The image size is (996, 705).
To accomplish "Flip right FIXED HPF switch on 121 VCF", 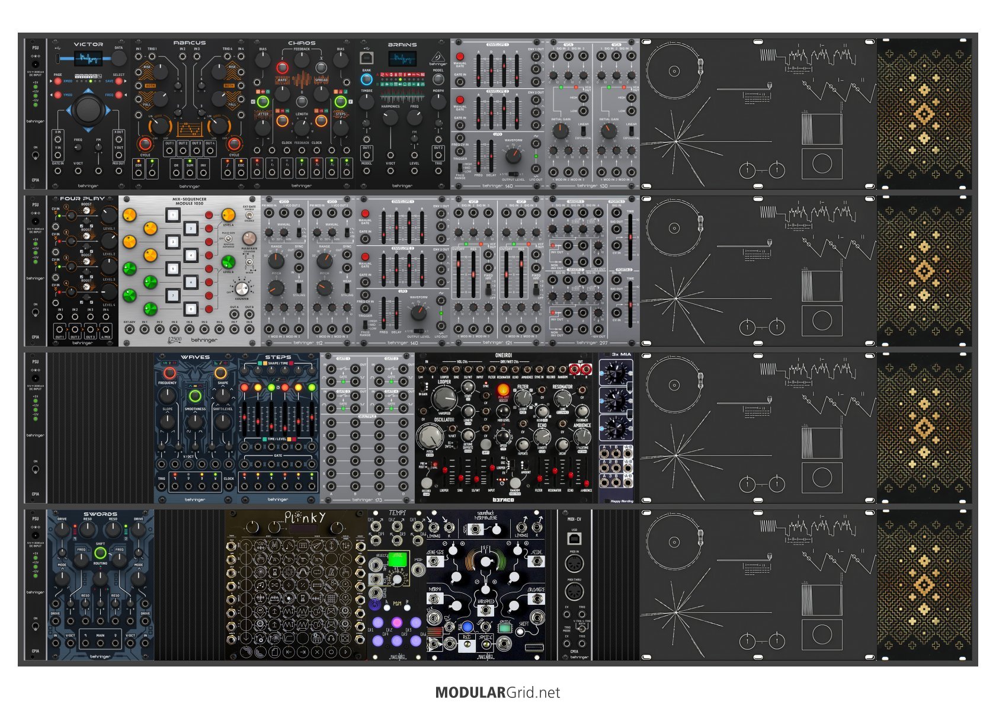I will tap(536, 289).
